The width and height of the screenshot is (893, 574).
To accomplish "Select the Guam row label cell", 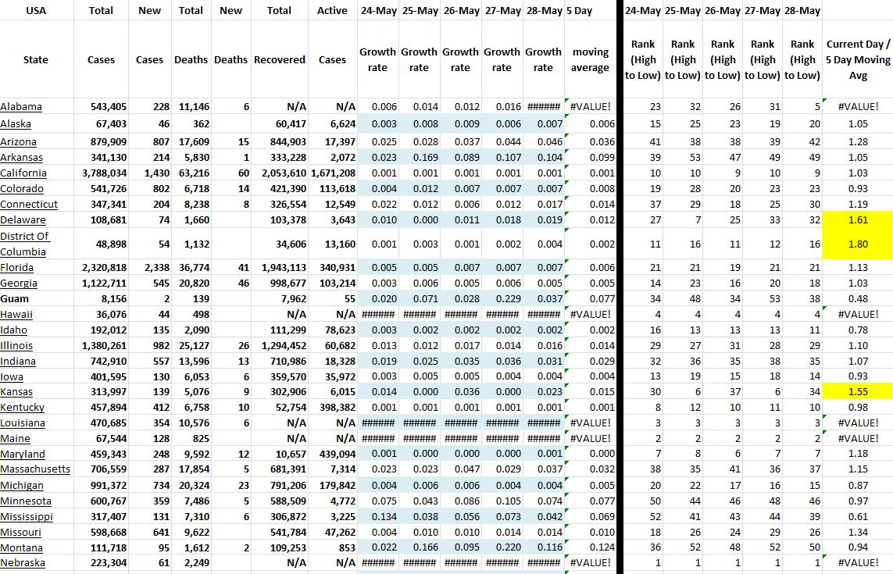I will (14, 298).
